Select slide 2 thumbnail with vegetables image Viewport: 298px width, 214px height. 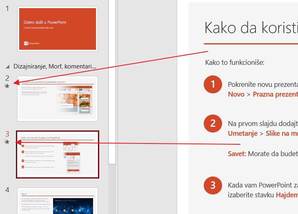point(58,99)
